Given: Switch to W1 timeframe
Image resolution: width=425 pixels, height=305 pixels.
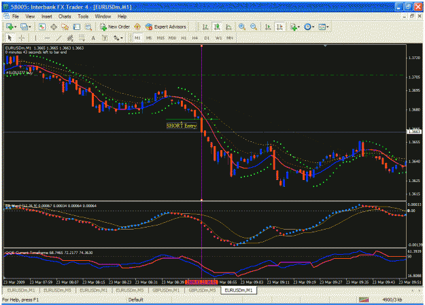Looking at the screenshot, I should (x=218, y=38).
